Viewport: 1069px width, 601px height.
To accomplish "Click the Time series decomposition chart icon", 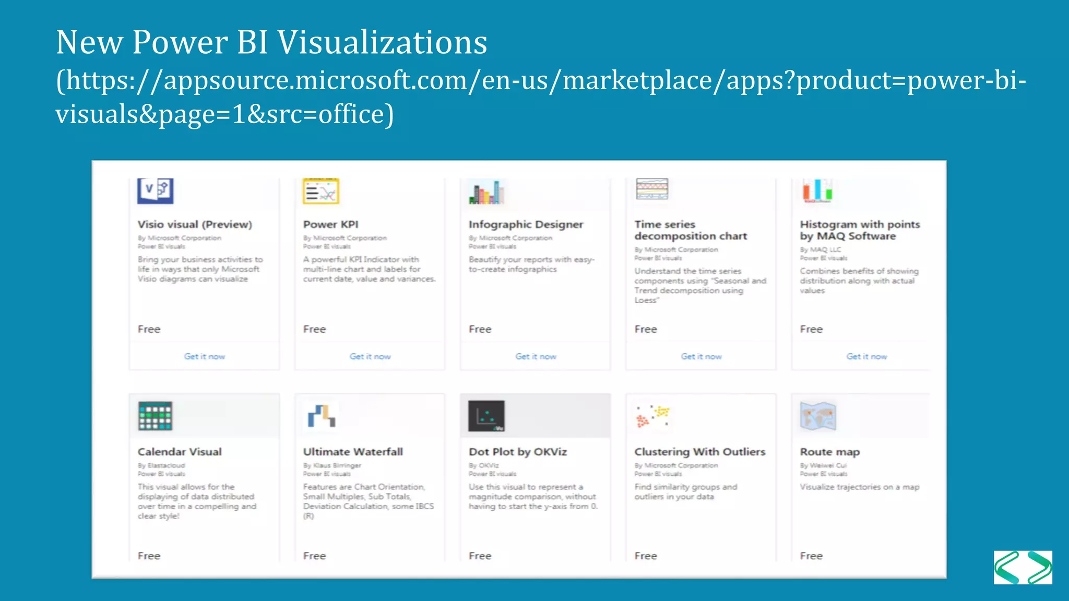I will (x=652, y=189).
